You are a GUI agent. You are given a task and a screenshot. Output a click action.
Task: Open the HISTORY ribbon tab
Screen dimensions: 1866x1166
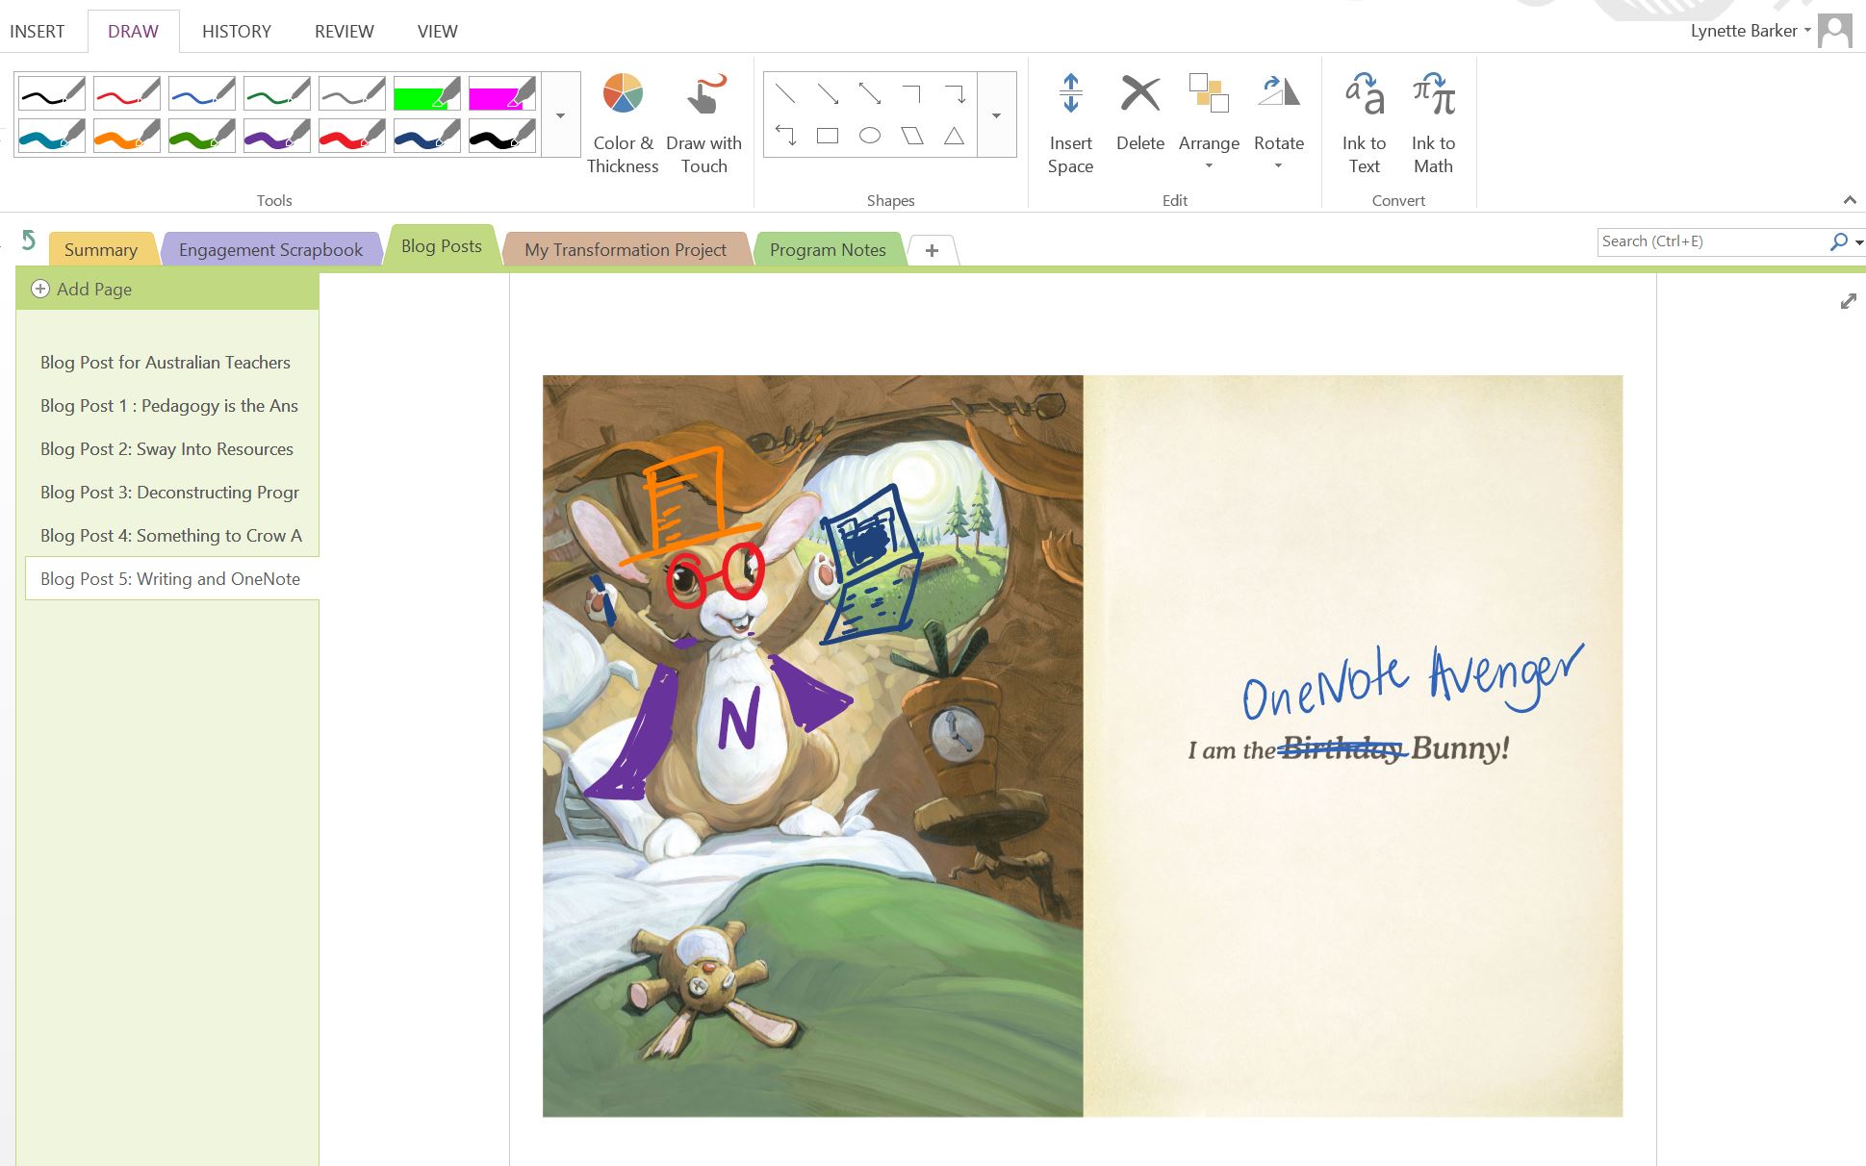(x=237, y=32)
